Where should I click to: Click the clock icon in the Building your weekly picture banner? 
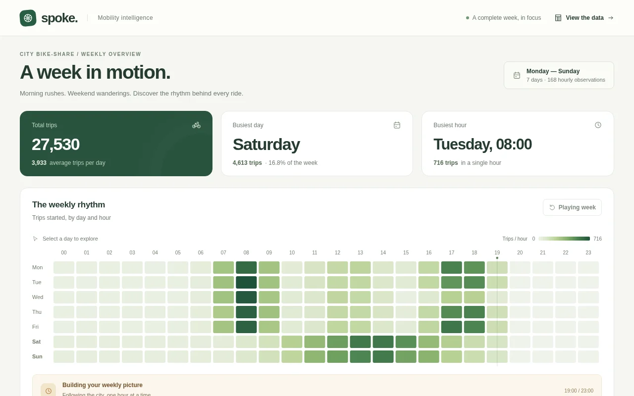coord(49,391)
